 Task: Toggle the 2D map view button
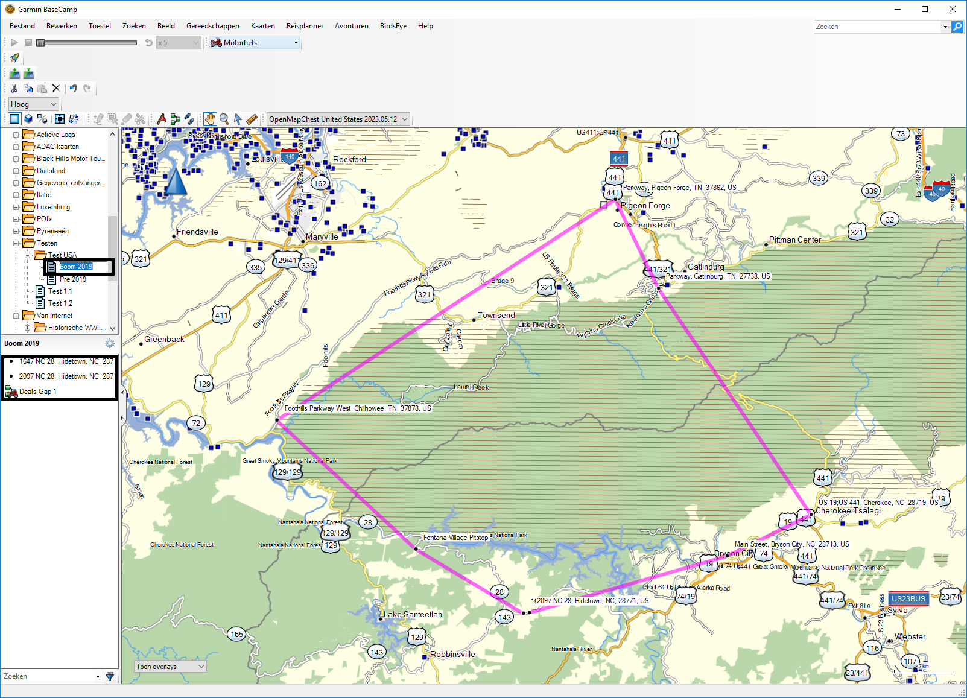click(14, 119)
